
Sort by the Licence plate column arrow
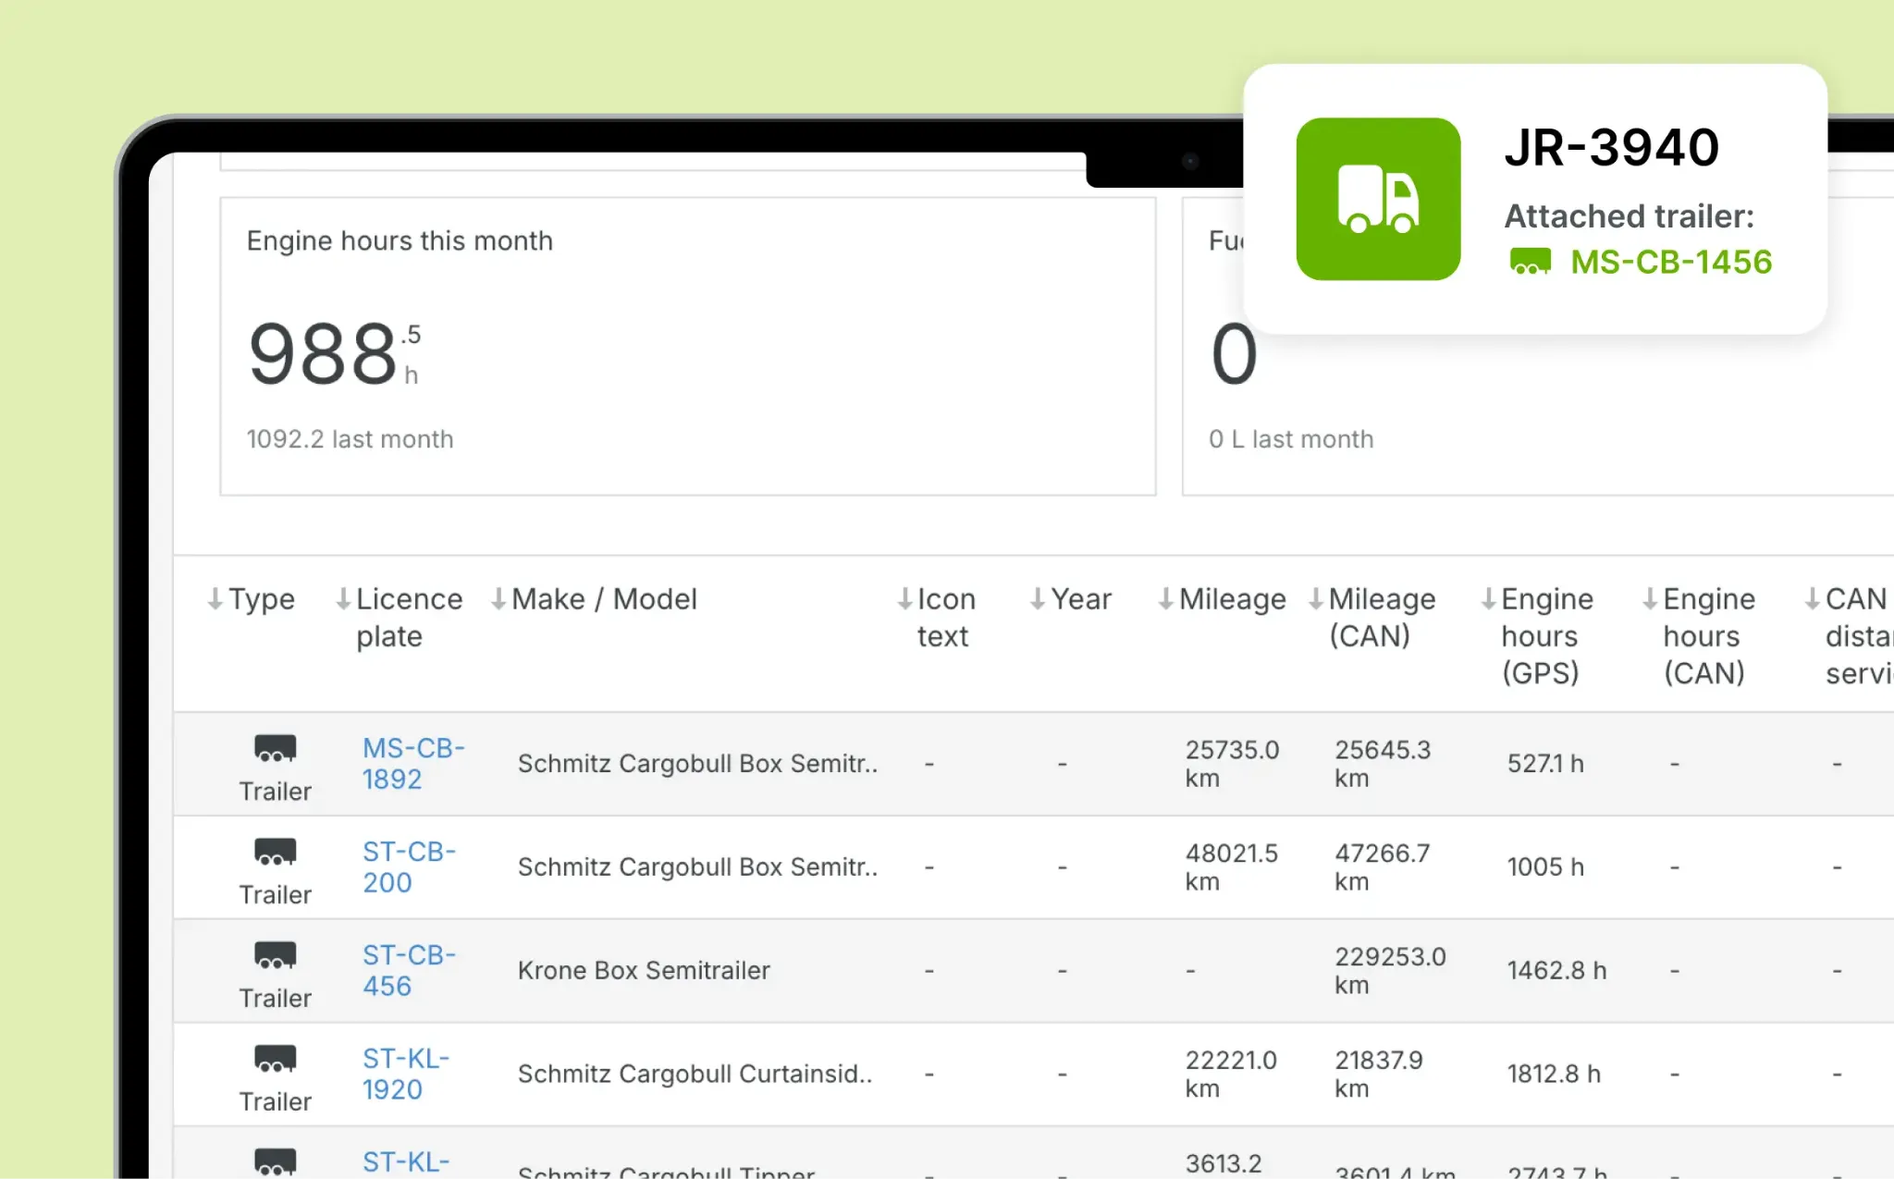click(x=343, y=599)
